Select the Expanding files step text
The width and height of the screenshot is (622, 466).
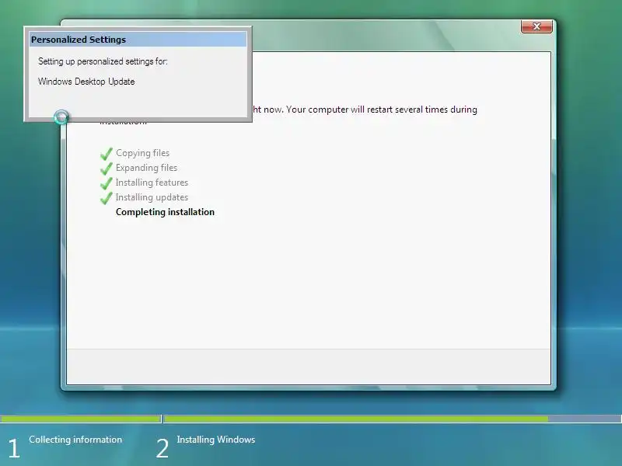pyautogui.click(x=146, y=168)
